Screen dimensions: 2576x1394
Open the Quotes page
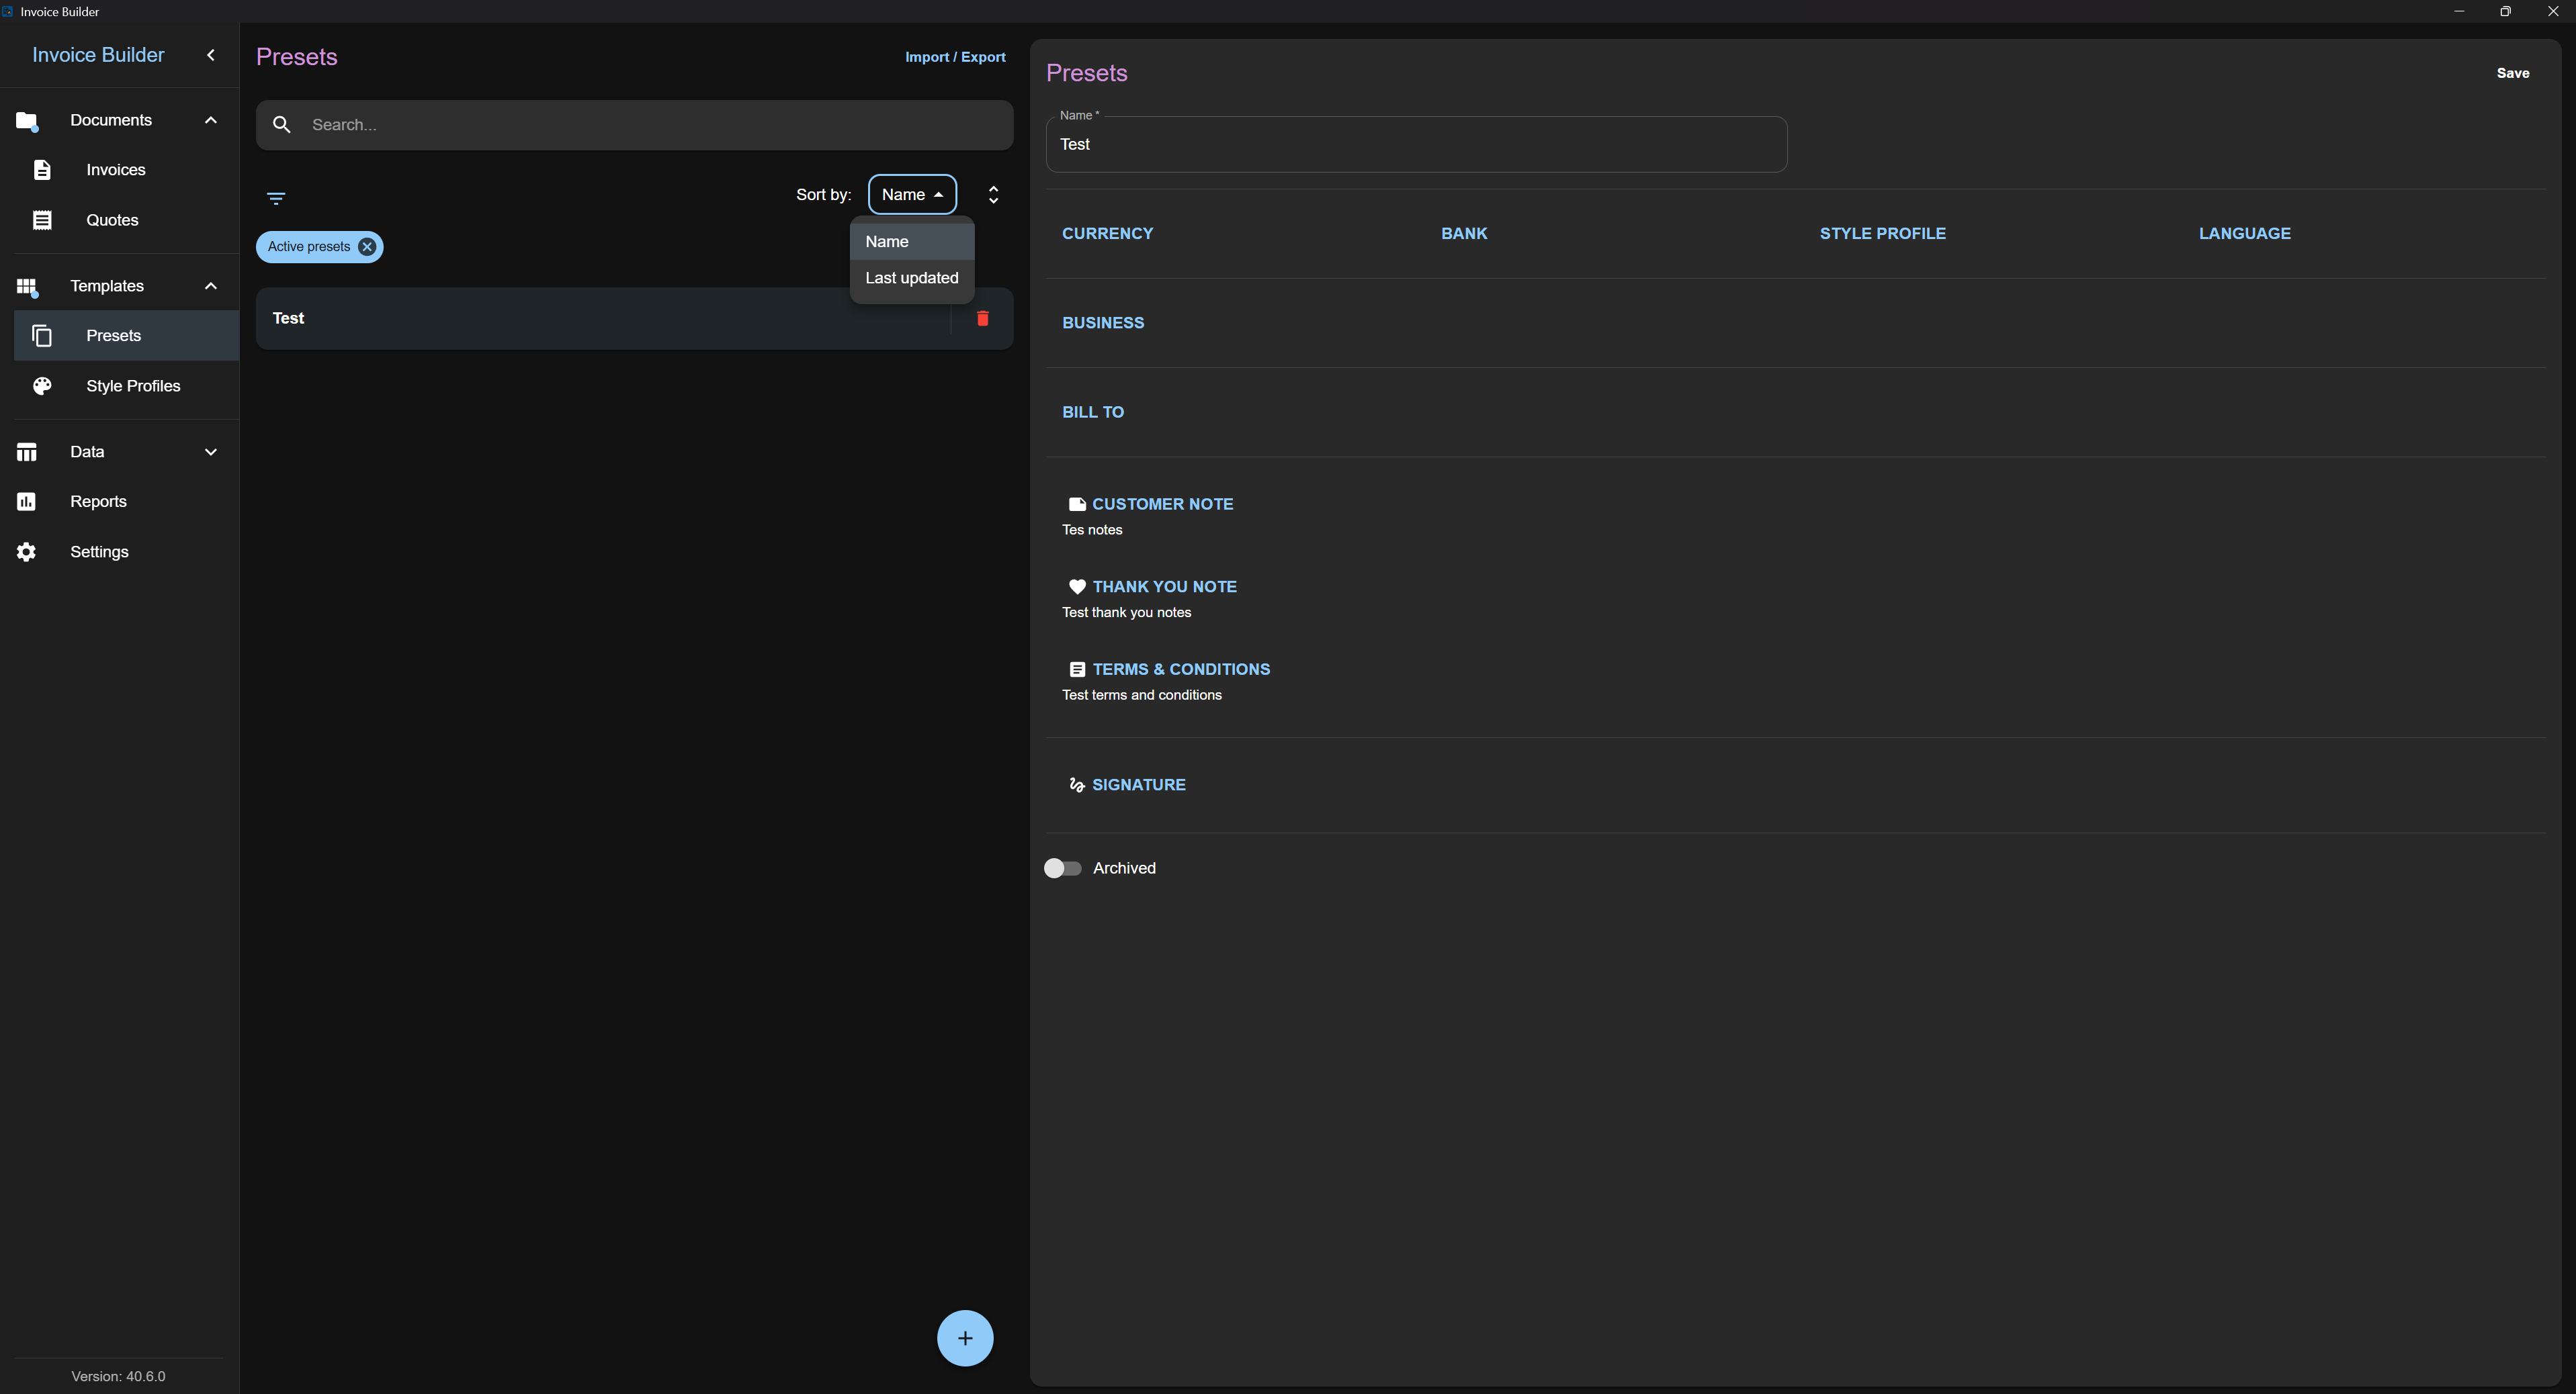[x=127, y=220]
